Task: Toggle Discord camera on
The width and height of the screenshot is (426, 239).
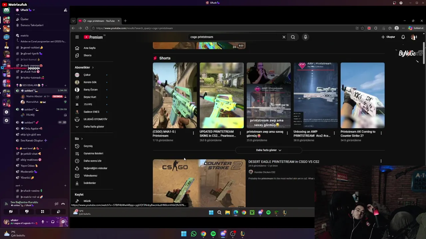Action: click(x=11, y=211)
